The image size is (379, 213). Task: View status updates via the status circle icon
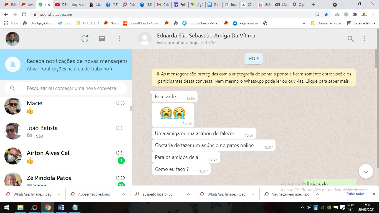pos(85,39)
